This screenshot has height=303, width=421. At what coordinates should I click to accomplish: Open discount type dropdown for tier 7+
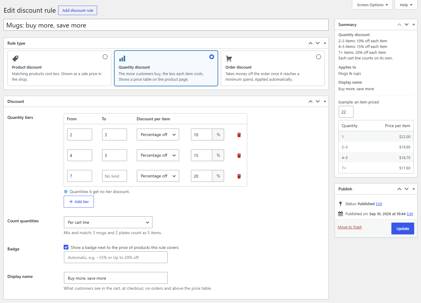[x=158, y=176]
